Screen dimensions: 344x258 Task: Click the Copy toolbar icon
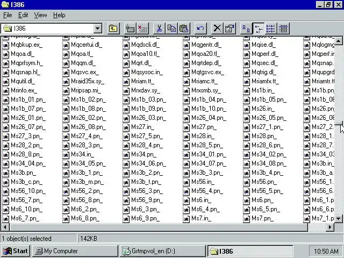[x=171, y=28]
